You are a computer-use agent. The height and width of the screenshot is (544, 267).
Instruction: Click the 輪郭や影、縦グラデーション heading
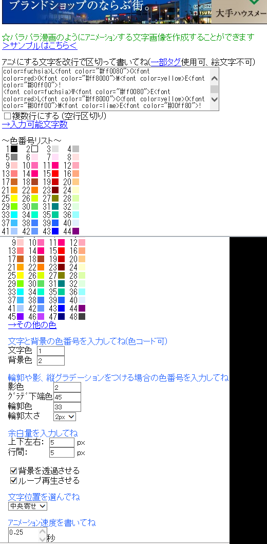point(118,377)
